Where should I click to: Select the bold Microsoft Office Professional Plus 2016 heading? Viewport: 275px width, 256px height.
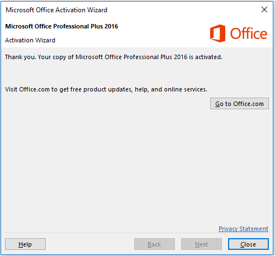(61, 26)
